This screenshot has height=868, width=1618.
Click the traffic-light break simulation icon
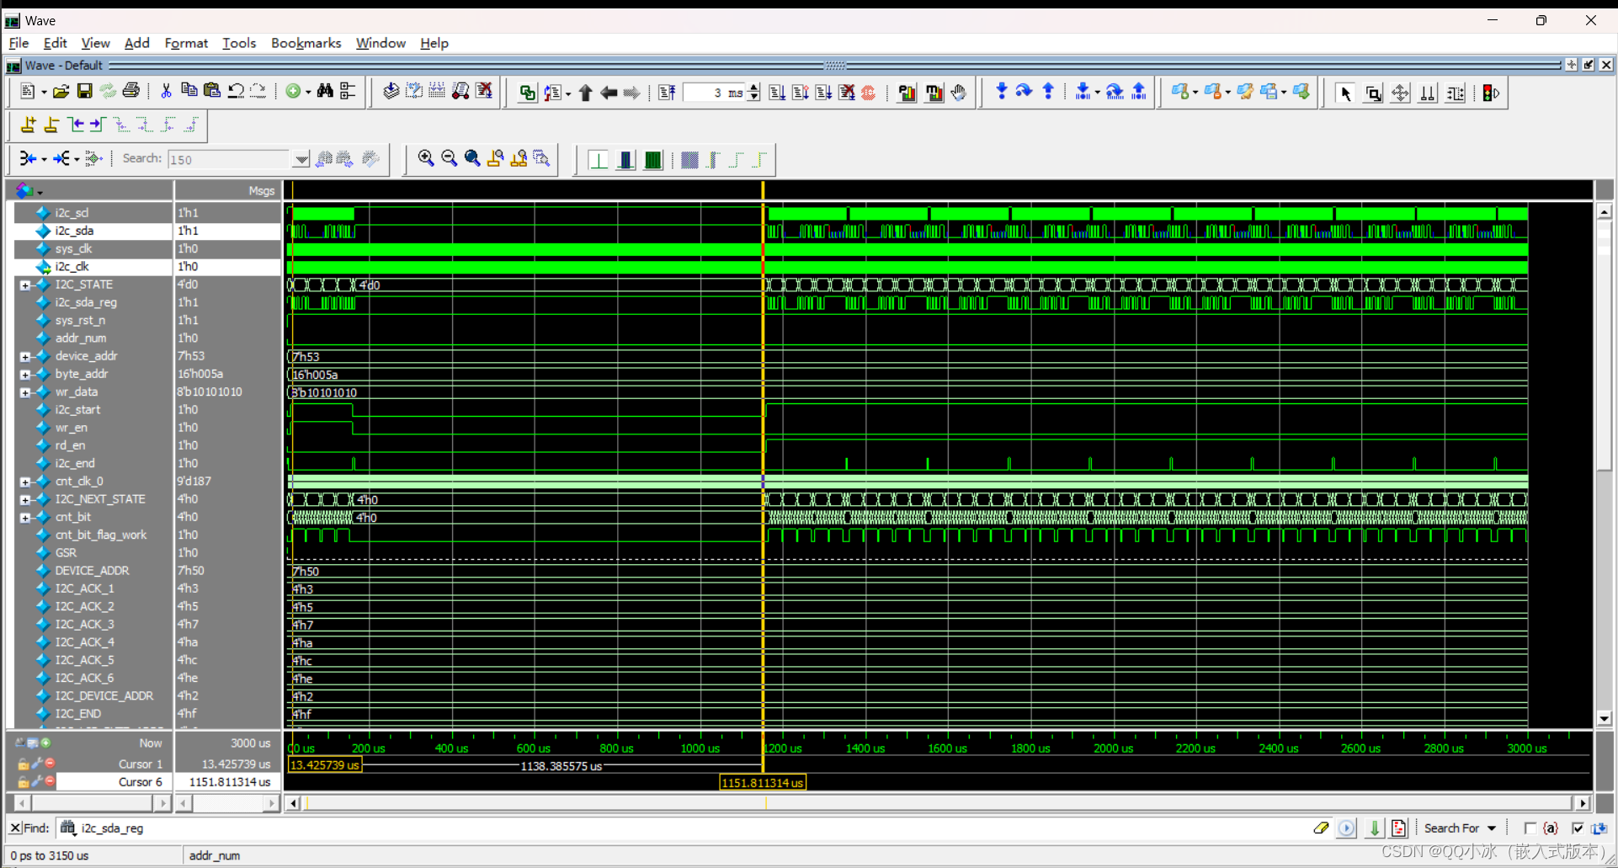click(x=1489, y=93)
